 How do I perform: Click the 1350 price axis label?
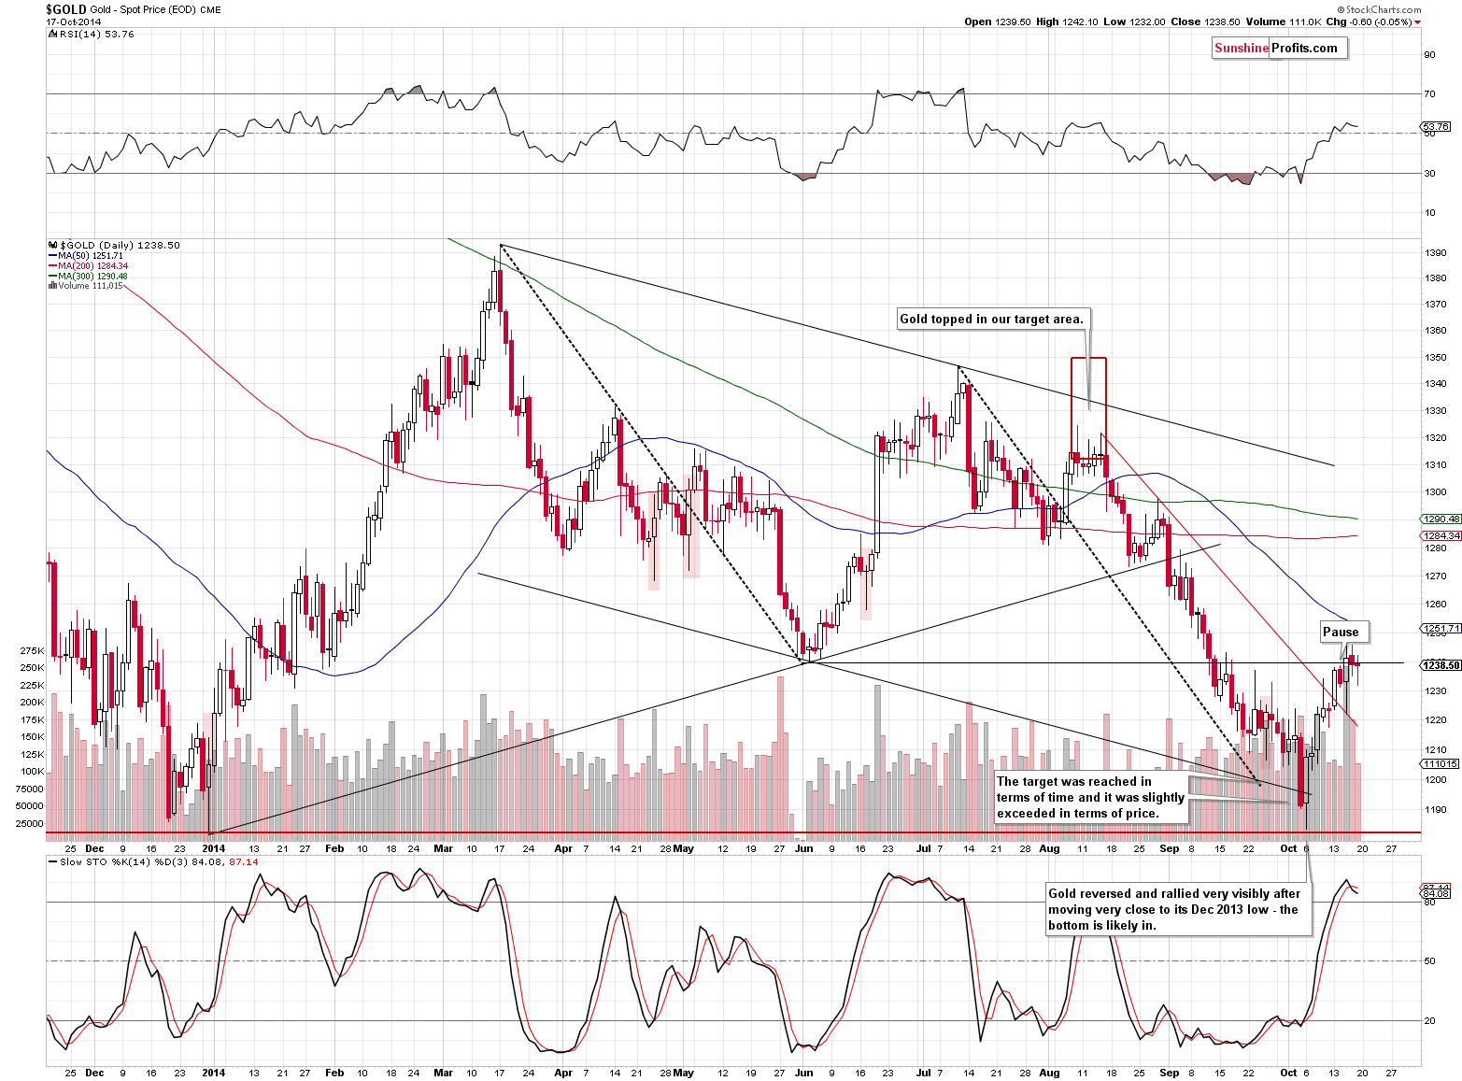[1436, 357]
